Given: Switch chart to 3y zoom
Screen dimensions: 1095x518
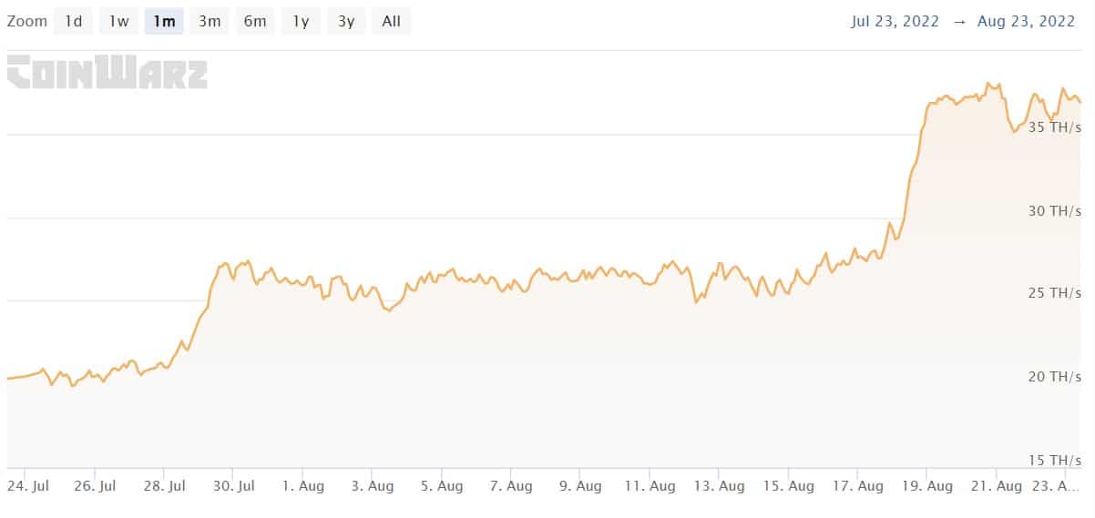Looking at the screenshot, I should (346, 21).
